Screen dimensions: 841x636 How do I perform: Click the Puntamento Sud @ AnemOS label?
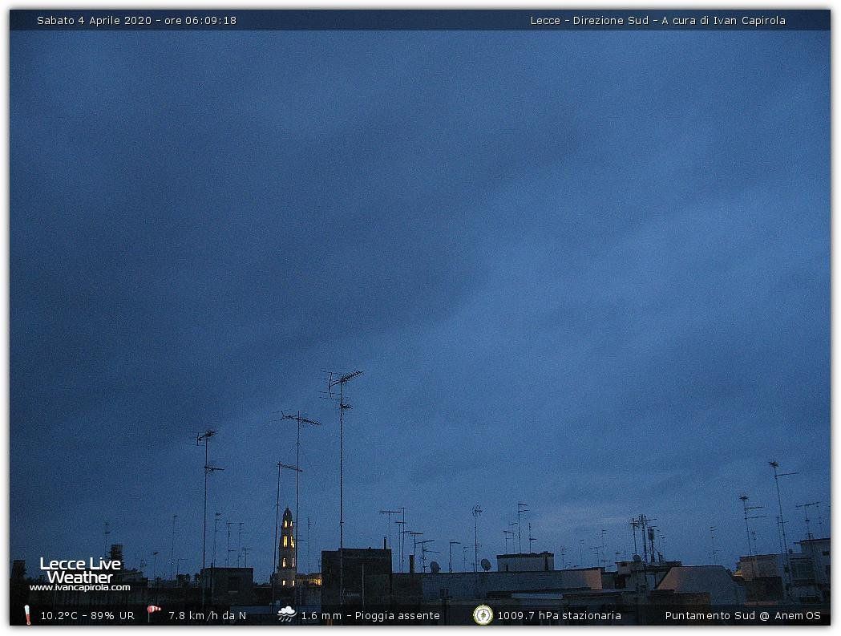[743, 616]
